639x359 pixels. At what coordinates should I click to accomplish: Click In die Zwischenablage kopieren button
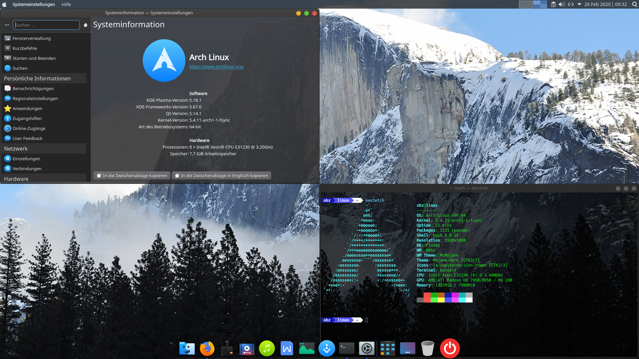(132, 176)
